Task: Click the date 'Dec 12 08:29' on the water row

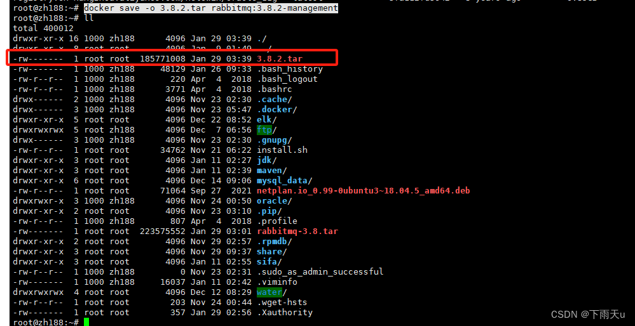Action: [x=221, y=292]
